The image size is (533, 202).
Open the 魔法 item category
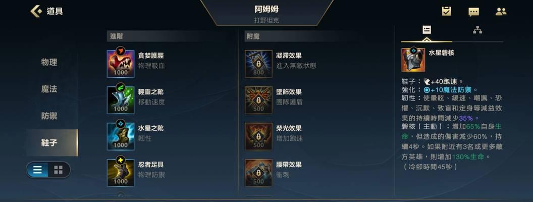coord(49,89)
